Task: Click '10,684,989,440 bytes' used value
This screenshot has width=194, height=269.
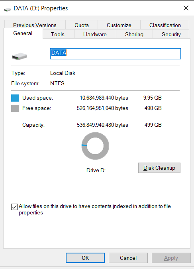Action: click(x=104, y=98)
